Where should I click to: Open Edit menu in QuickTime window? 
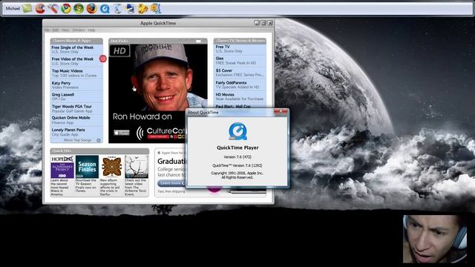coord(56,30)
